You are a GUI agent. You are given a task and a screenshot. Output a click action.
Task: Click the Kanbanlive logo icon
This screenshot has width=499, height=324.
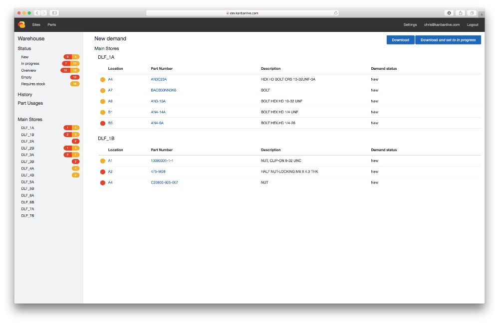pyautogui.click(x=21, y=24)
